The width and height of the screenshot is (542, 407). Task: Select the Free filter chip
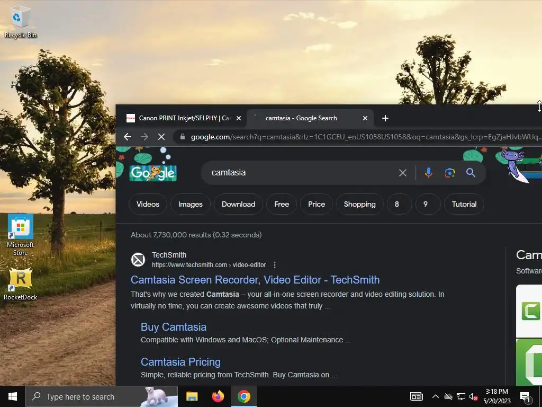coord(282,204)
